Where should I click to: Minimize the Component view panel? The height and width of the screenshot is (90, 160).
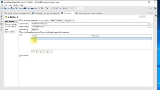tap(149, 13)
